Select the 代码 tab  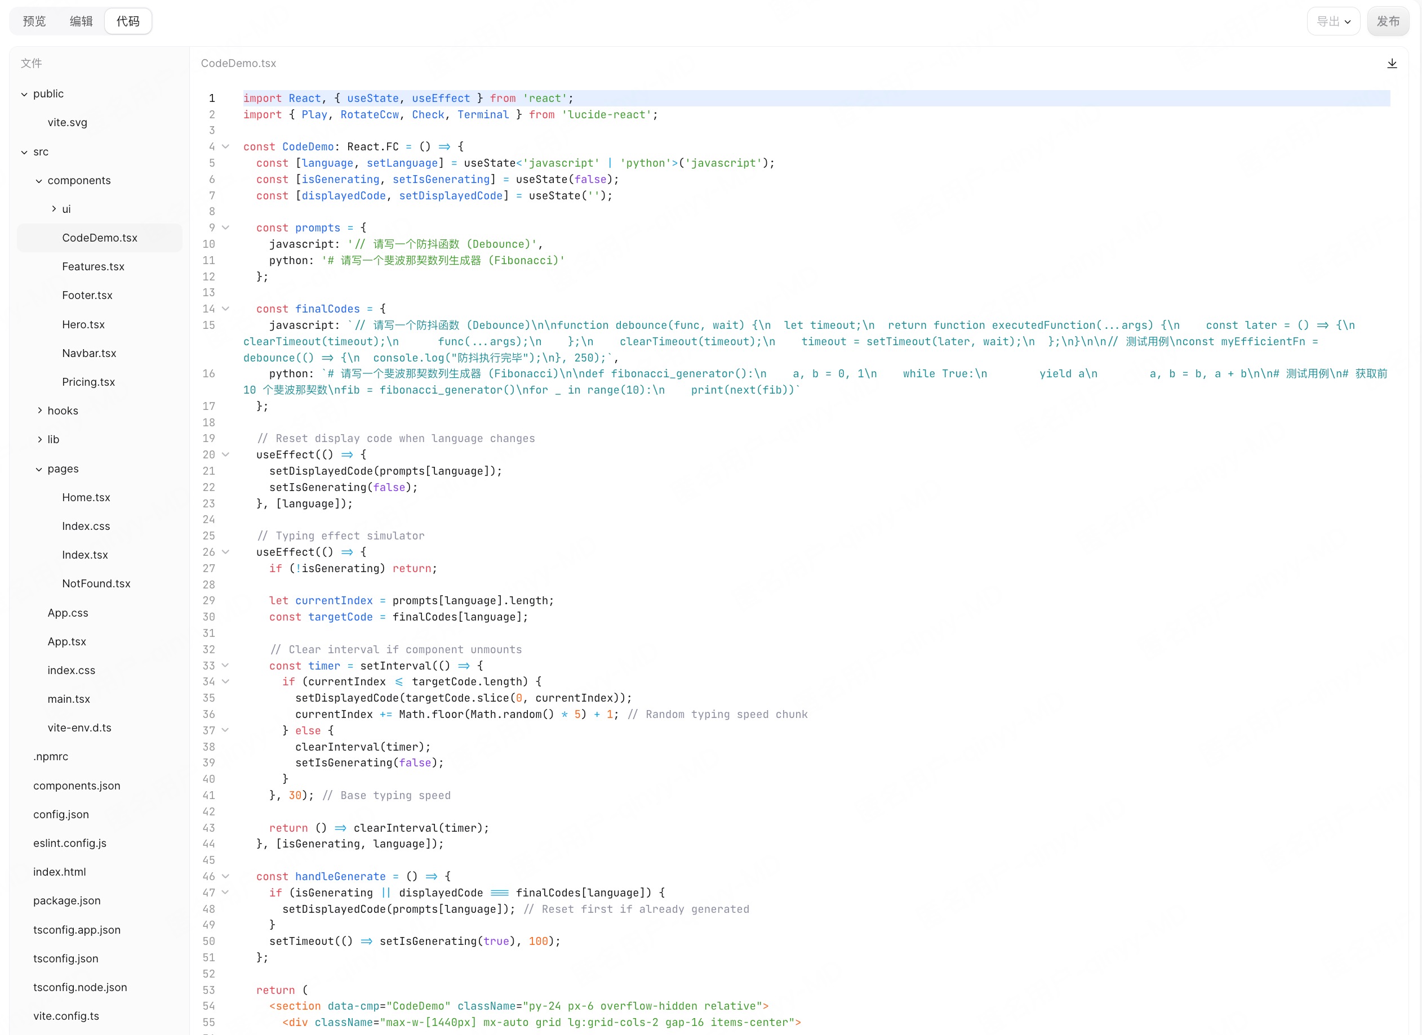(128, 21)
